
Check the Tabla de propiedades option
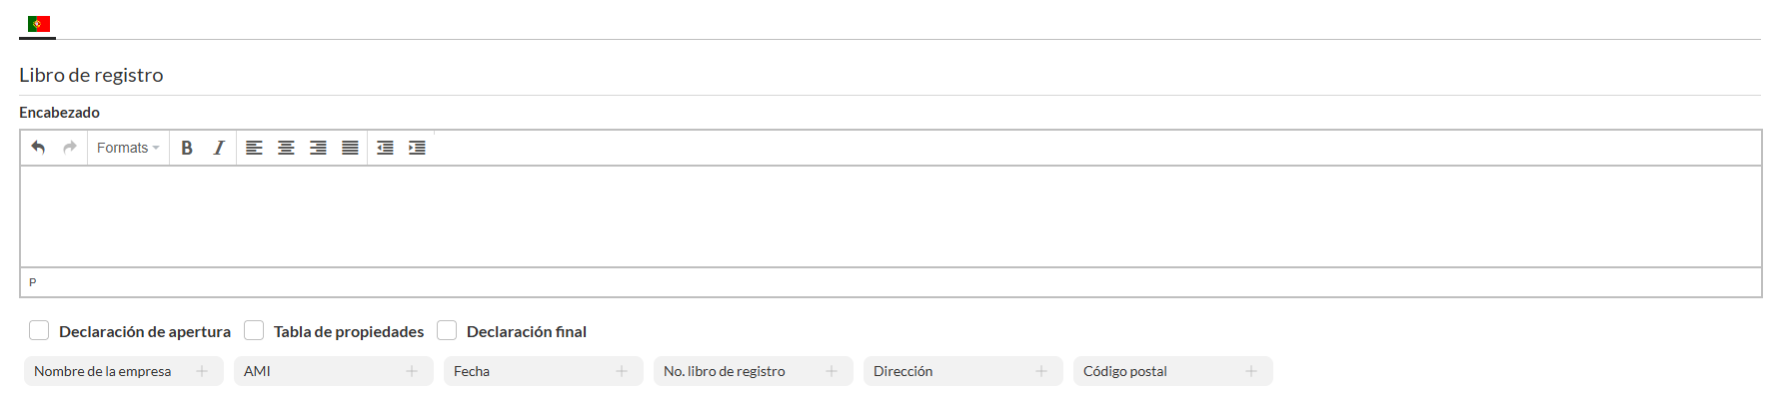pos(254,330)
